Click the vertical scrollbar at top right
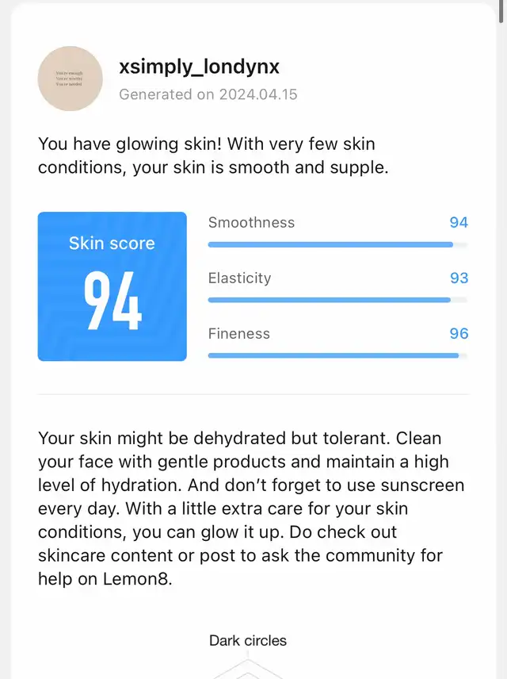This screenshot has width=507, height=679. 501,11
